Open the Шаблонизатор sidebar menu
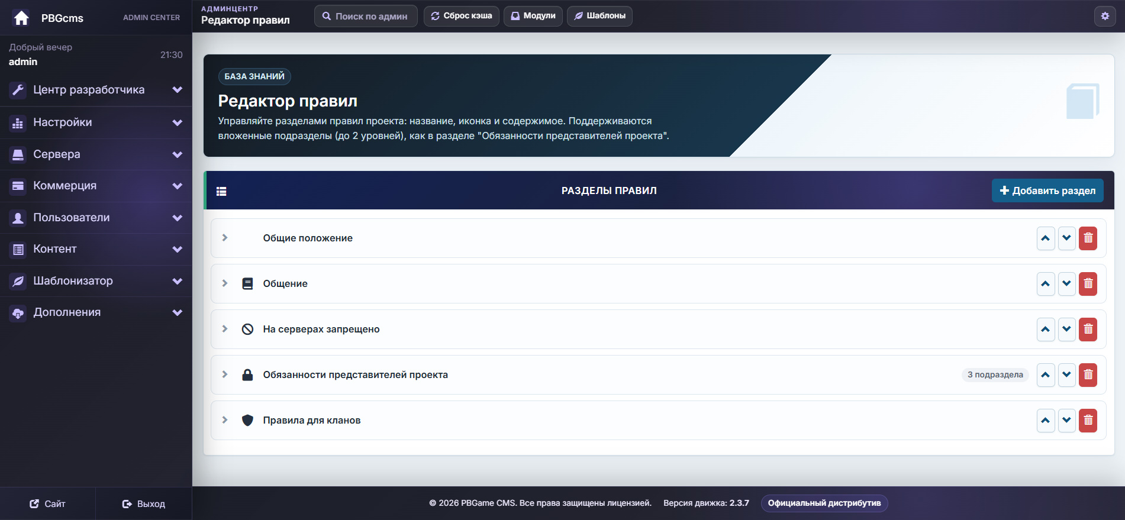Viewport: 1125px width, 520px height. tap(96, 281)
